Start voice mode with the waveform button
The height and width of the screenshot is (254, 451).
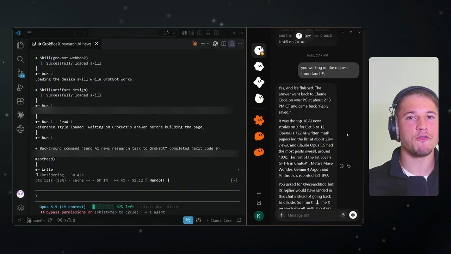[353, 215]
